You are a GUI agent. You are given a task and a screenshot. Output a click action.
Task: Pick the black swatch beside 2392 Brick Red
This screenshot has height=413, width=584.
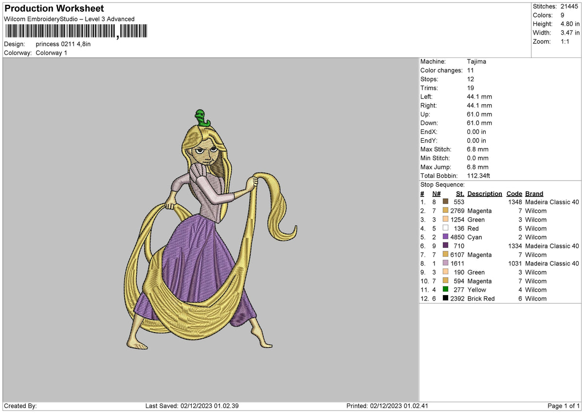[x=445, y=298]
